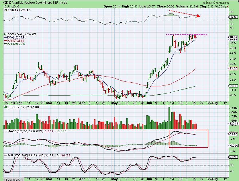The width and height of the screenshot is (239, 181).
Task: Click the copyright symbol before StockCharts.com
Action: [204, 3]
